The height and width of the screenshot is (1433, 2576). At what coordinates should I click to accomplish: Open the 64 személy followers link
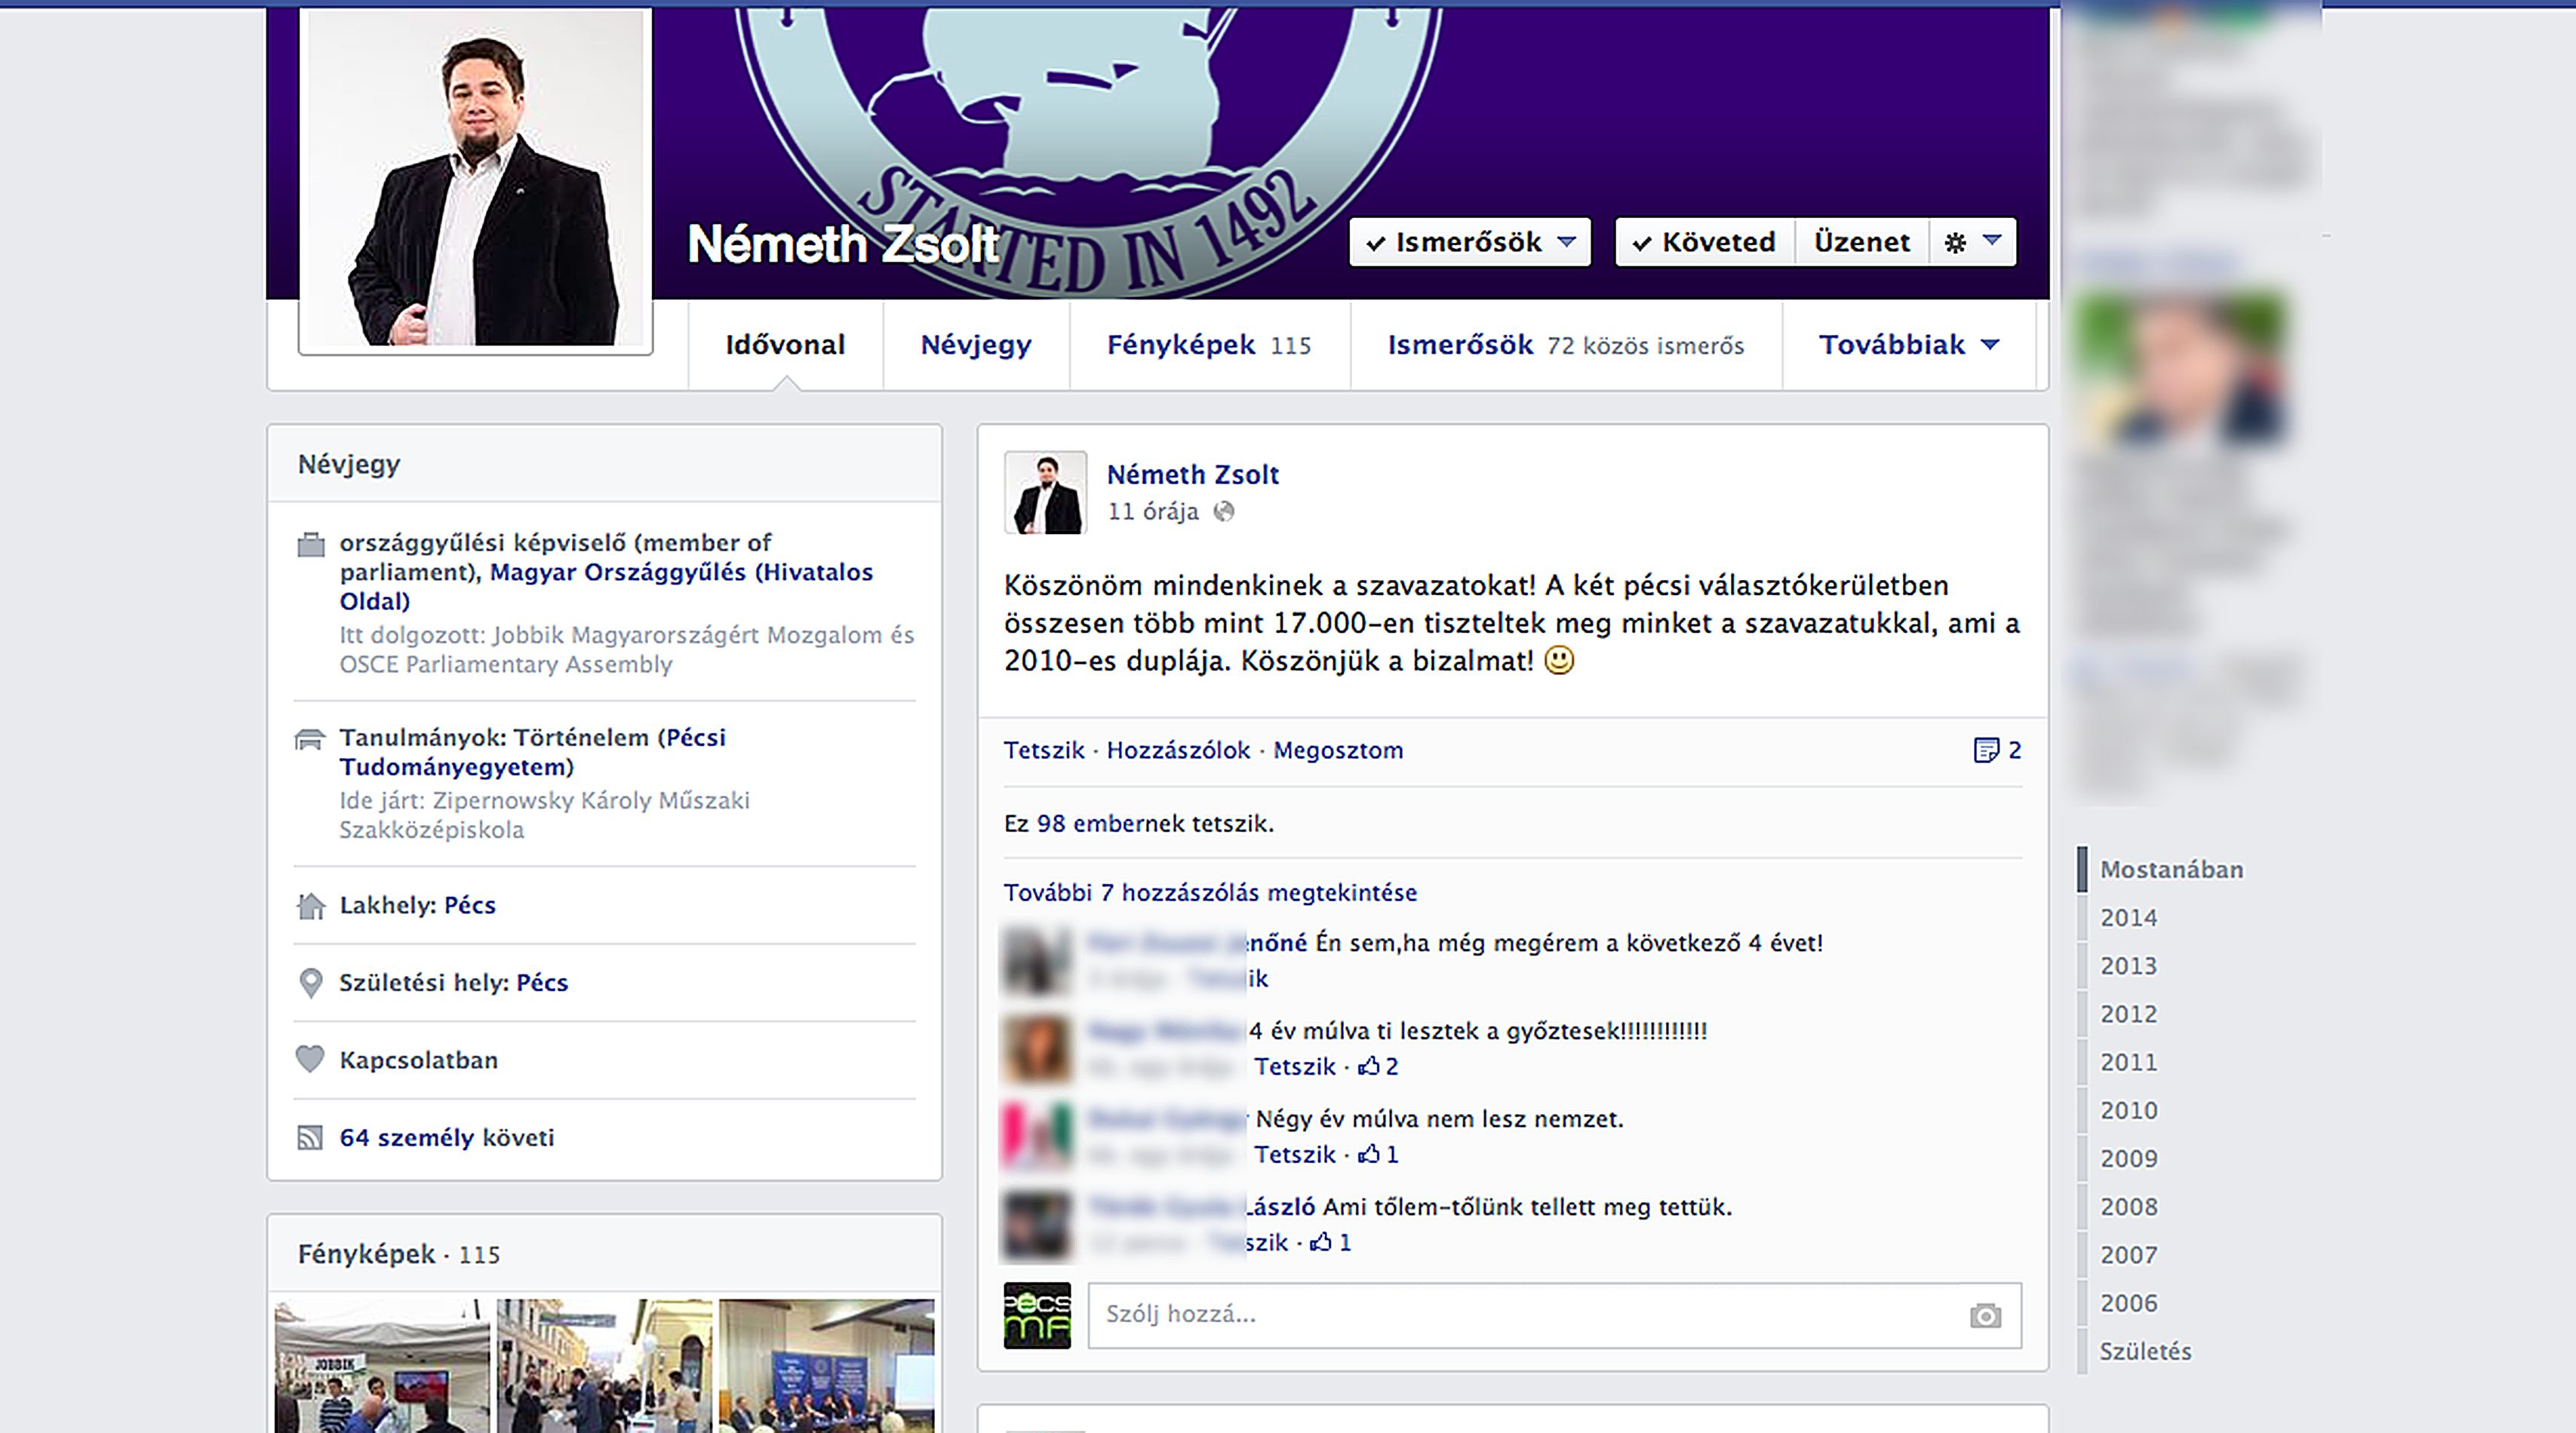click(x=407, y=1137)
